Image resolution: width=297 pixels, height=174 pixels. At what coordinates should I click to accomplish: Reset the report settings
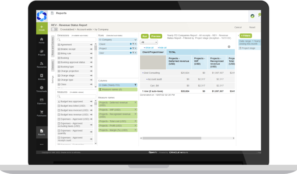(252, 27)
